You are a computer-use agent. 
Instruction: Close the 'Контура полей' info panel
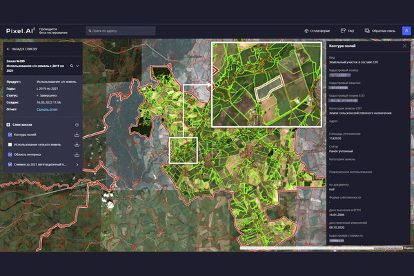[405, 46]
